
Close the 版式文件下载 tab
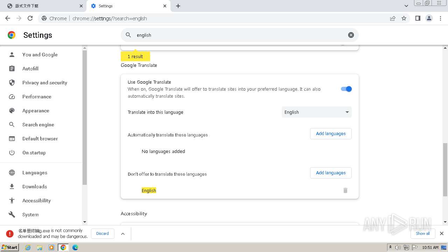pyautogui.click(x=81, y=6)
